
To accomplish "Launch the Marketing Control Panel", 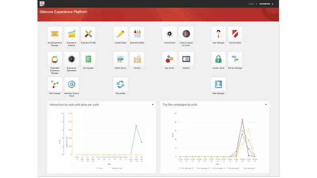I will pyautogui.click(x=72, y=84).
